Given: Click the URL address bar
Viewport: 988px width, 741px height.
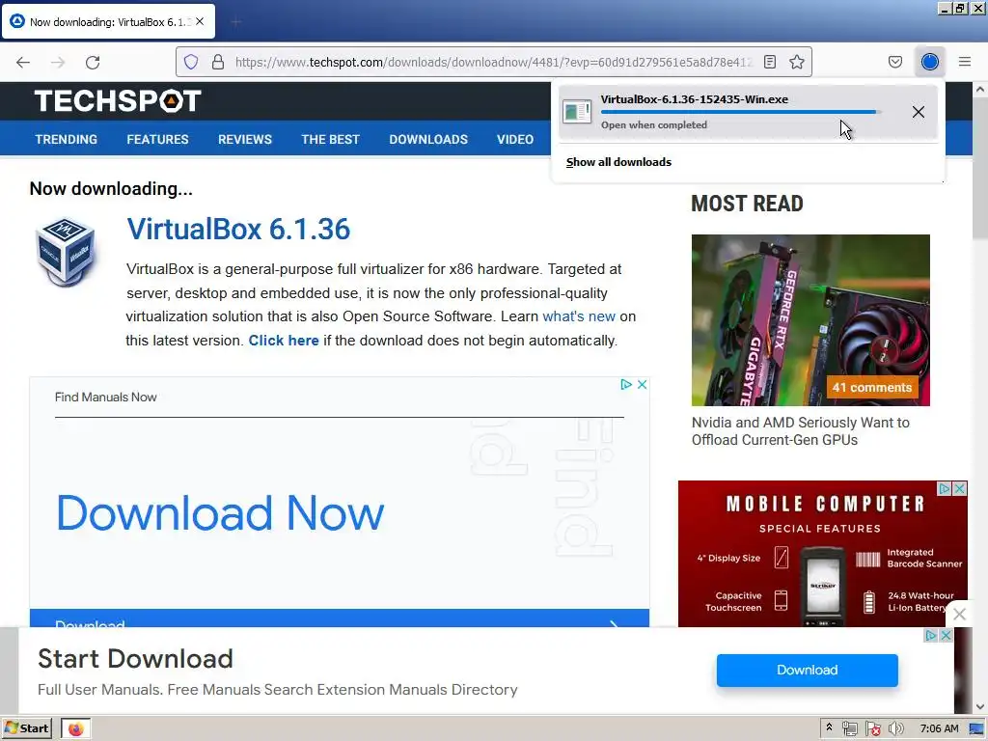Looking at the screenshot, I should pos(493,62).
